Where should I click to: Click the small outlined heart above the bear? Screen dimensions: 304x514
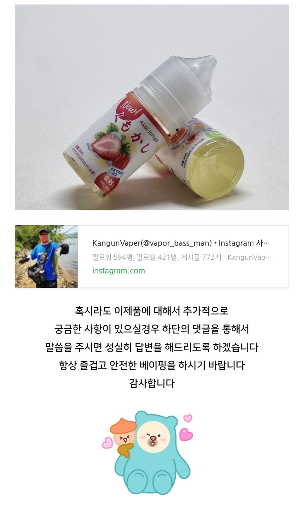pos(188,418)
